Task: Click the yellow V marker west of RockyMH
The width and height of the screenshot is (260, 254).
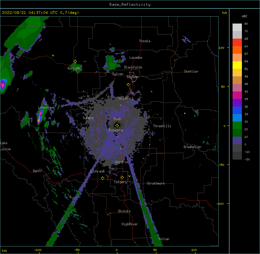Action: tap(53, 56)
